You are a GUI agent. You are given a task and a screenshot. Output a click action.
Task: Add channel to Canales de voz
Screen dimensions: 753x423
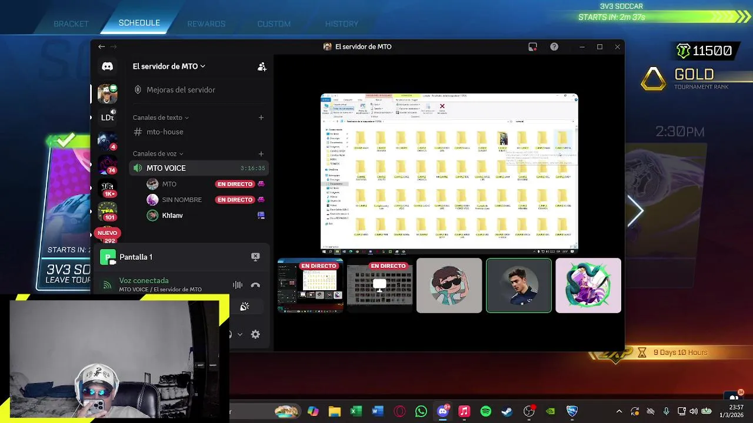click(x=261, y=154)
